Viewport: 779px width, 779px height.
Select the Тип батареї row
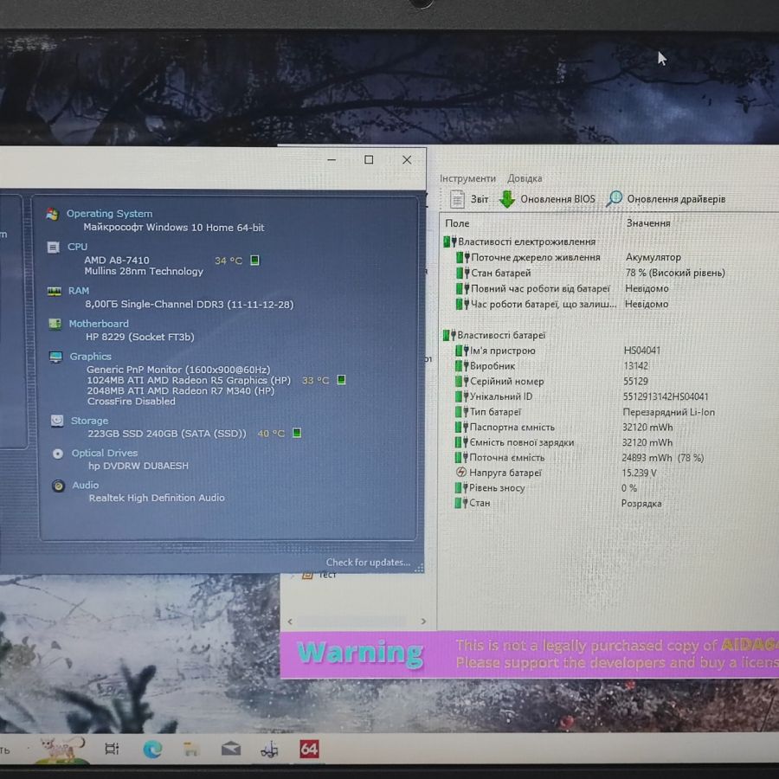point(585,412)
